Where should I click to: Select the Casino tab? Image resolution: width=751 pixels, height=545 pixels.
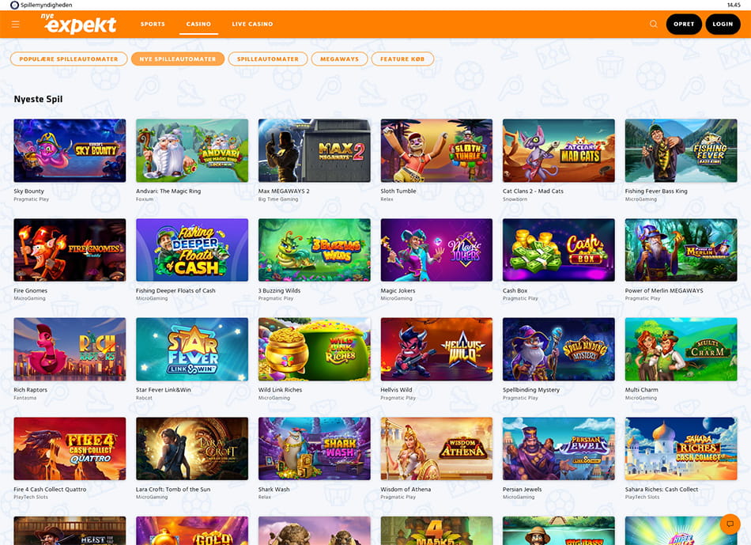[x=198, y=25]
